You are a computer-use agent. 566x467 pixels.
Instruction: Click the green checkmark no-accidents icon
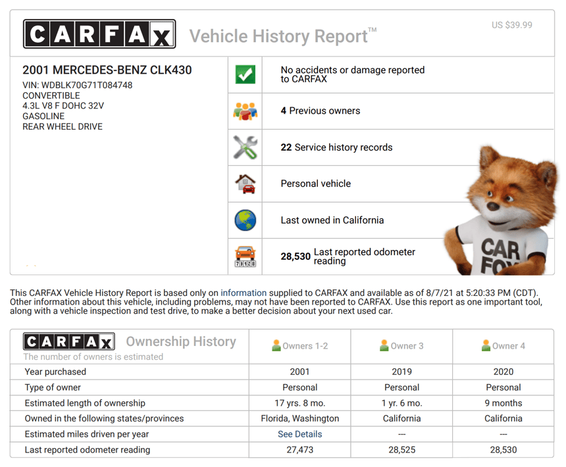click(x=245, y=74)
